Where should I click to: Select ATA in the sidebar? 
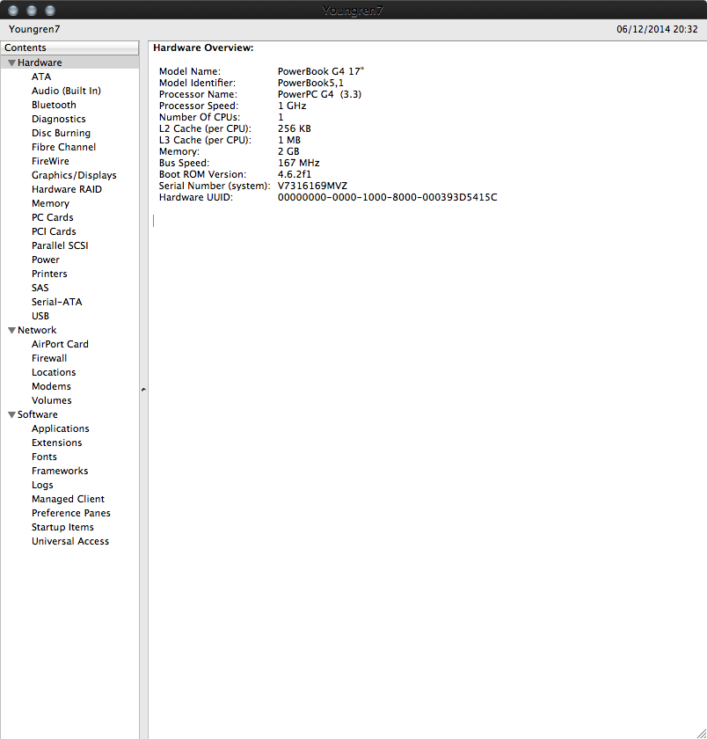click(41, 77)
